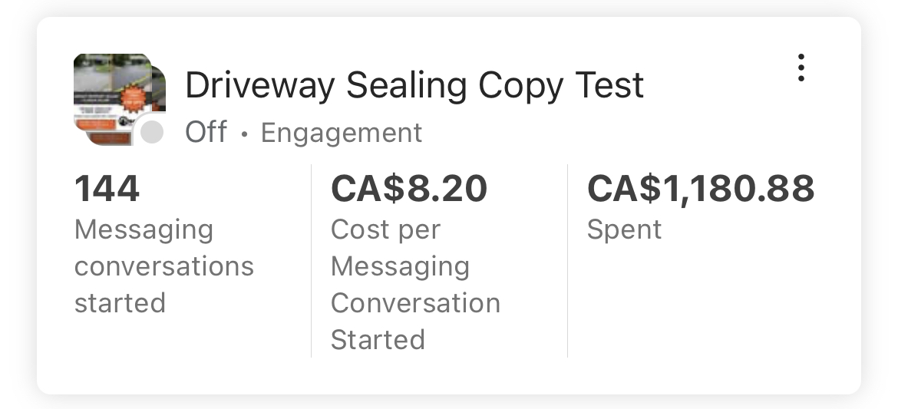Click divider between conversations and cost columns
This screenshot has width=898, height=409.
point(311,261)
